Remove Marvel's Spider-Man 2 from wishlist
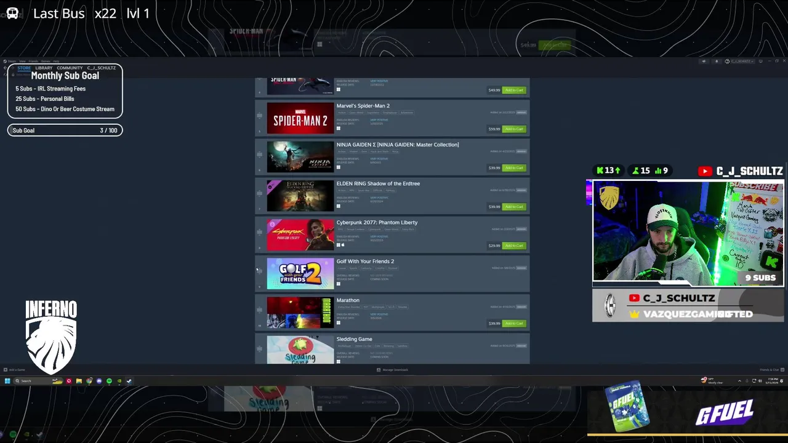This screenshot has height=443, width=788. pyautogui.click(x=521, y=113)
